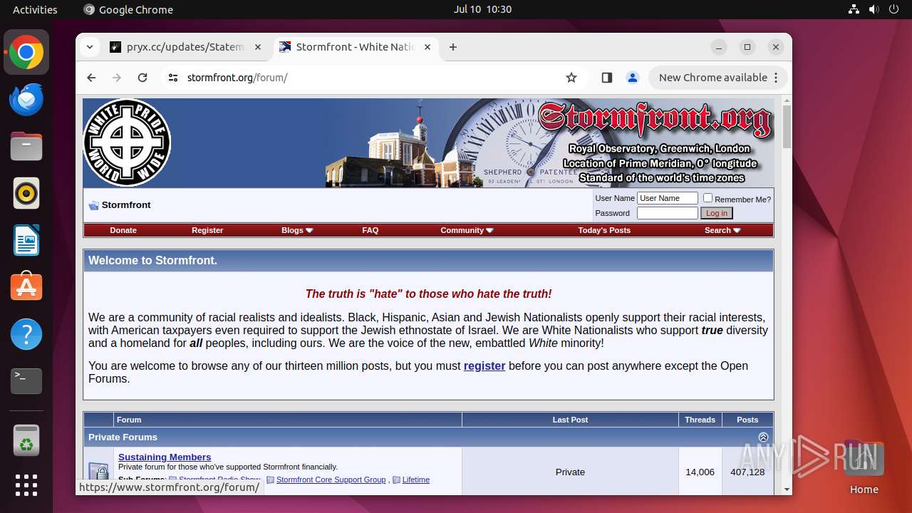Click the scrollbar up arrow
This screenshot has height=513, width=912.
click(x=787, y=100)
